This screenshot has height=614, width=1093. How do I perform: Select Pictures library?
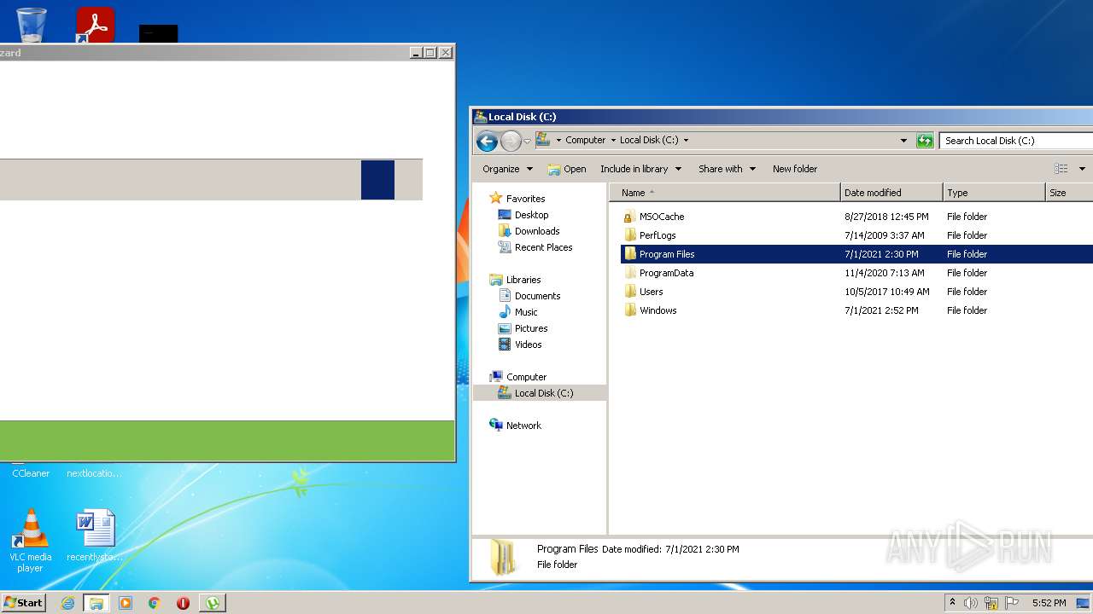tap(531, 328)
